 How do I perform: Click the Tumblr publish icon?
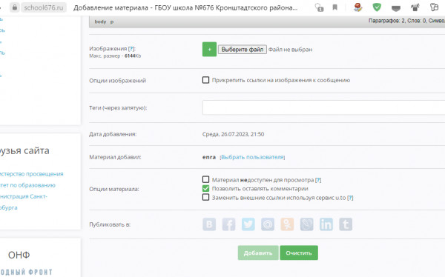346,224
